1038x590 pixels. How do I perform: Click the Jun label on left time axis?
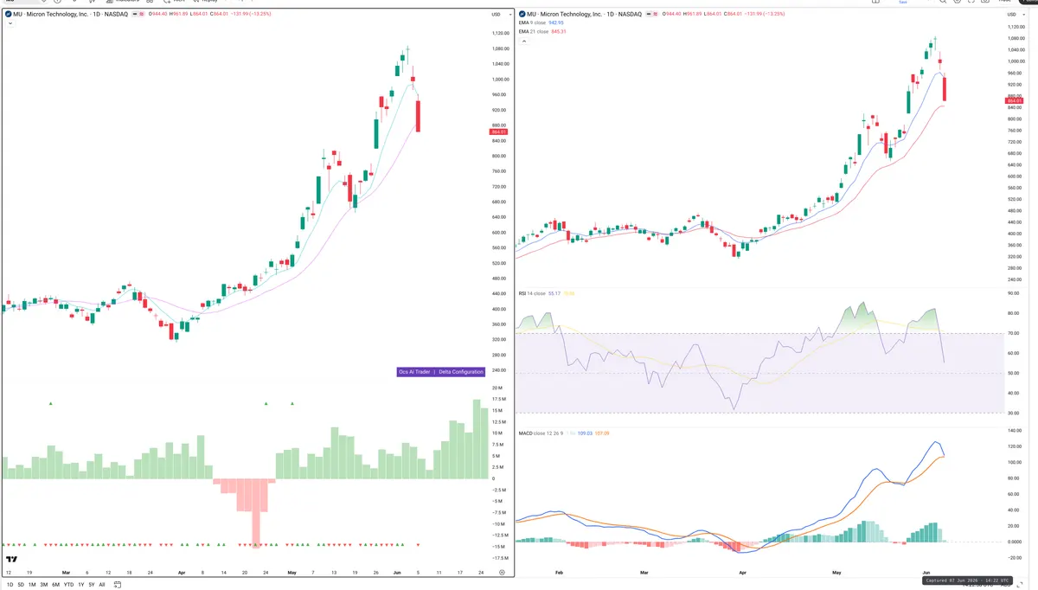pyautogui.click(x=396, y=572)
